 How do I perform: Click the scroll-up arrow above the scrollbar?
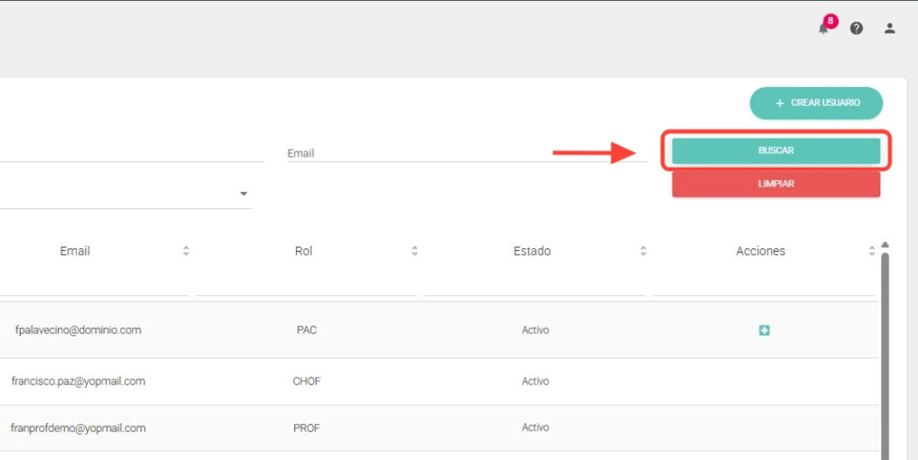pyautogui.click(x=886, y=244)
